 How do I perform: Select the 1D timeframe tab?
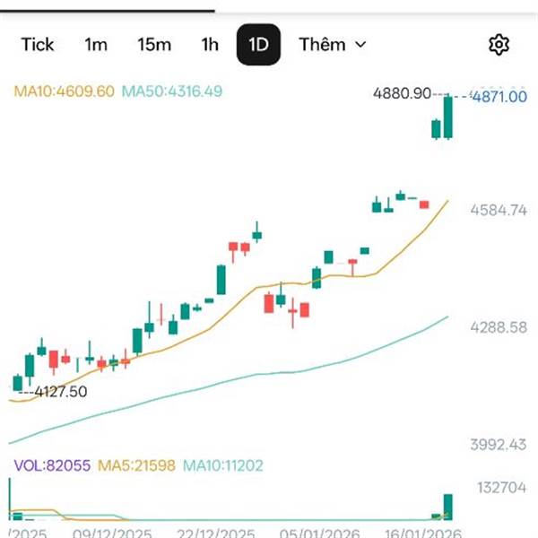(x=258, y=44)
